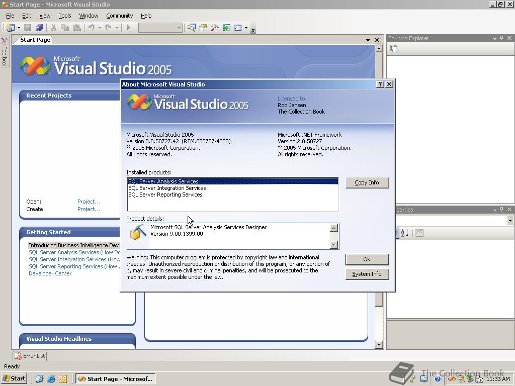Click Start Page scrollbar down arrow
The width and height of the screenshot is (515, 386).
[379, 345]
